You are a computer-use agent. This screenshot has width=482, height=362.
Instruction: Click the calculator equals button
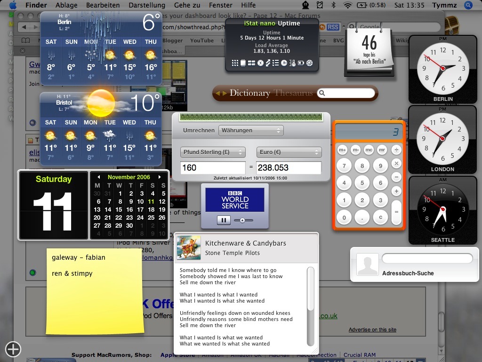tap(396, 212)
